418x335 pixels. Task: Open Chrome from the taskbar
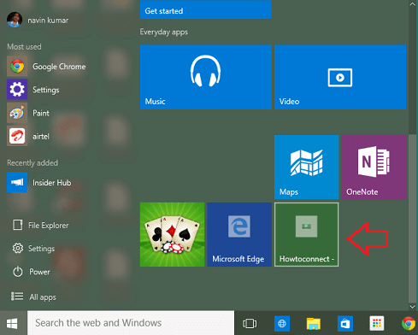[x=409, y=324]
